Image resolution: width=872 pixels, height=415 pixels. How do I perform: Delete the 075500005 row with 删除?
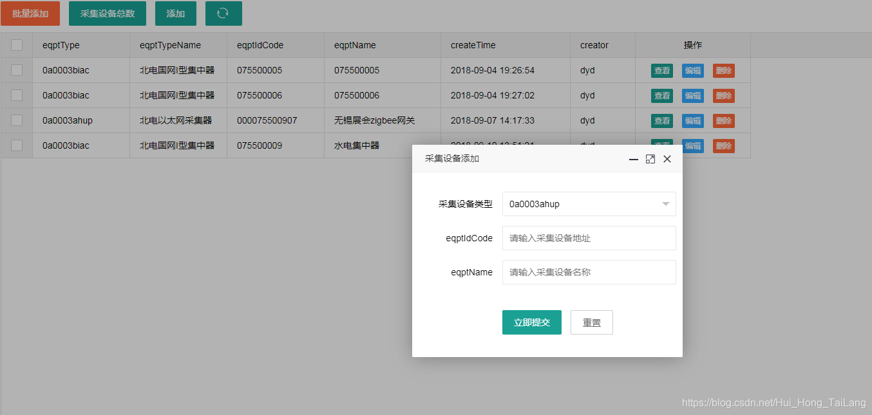tap(724, 71)
